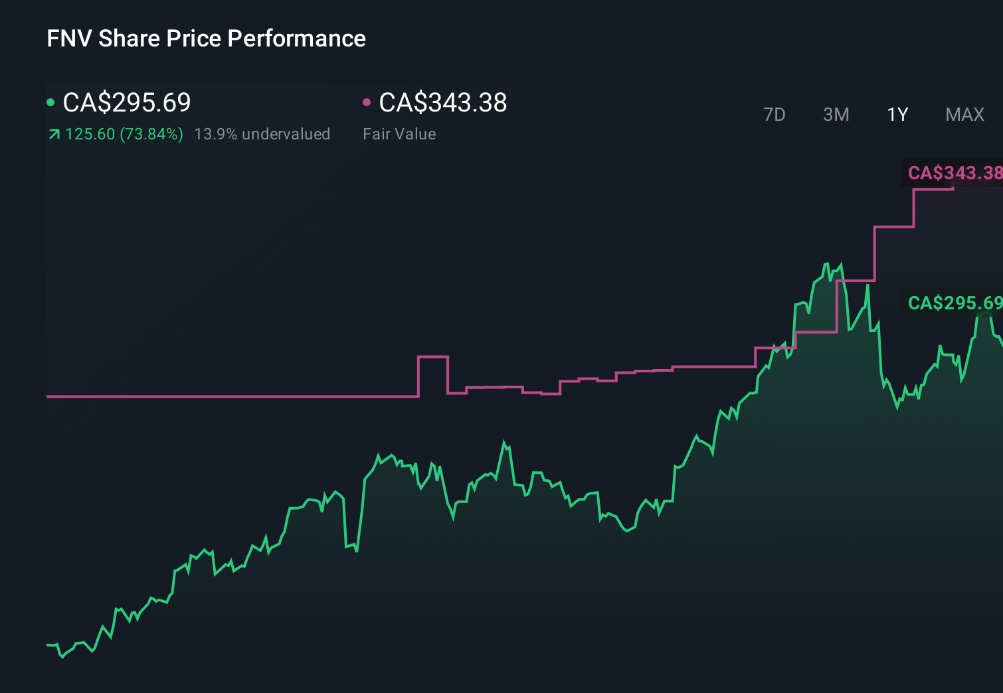The image size is (1003, 693).
Task: Click the CA$343.38 price tag on the chart
Action: (954, 174)
